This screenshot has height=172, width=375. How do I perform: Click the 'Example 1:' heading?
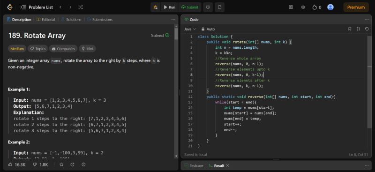tap(19, 89)
